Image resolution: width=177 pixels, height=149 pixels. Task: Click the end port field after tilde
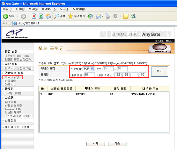[x=122, y=69]
